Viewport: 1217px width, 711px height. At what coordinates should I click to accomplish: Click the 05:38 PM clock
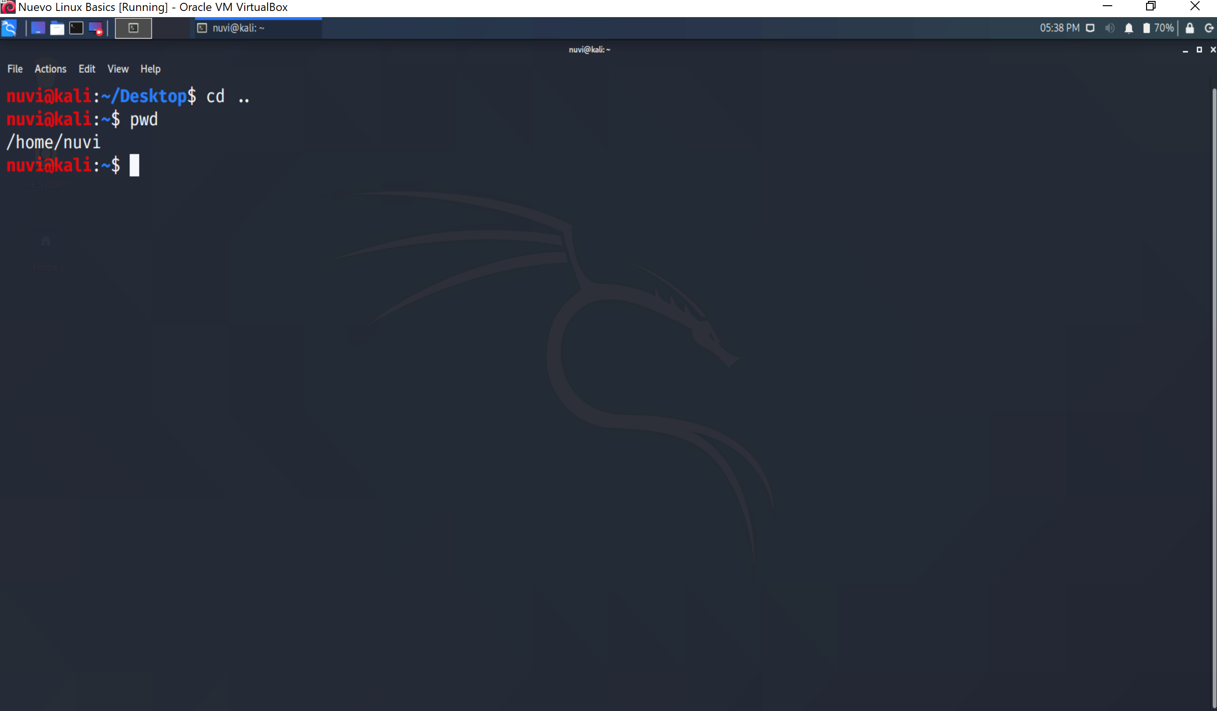(1059, 28)
